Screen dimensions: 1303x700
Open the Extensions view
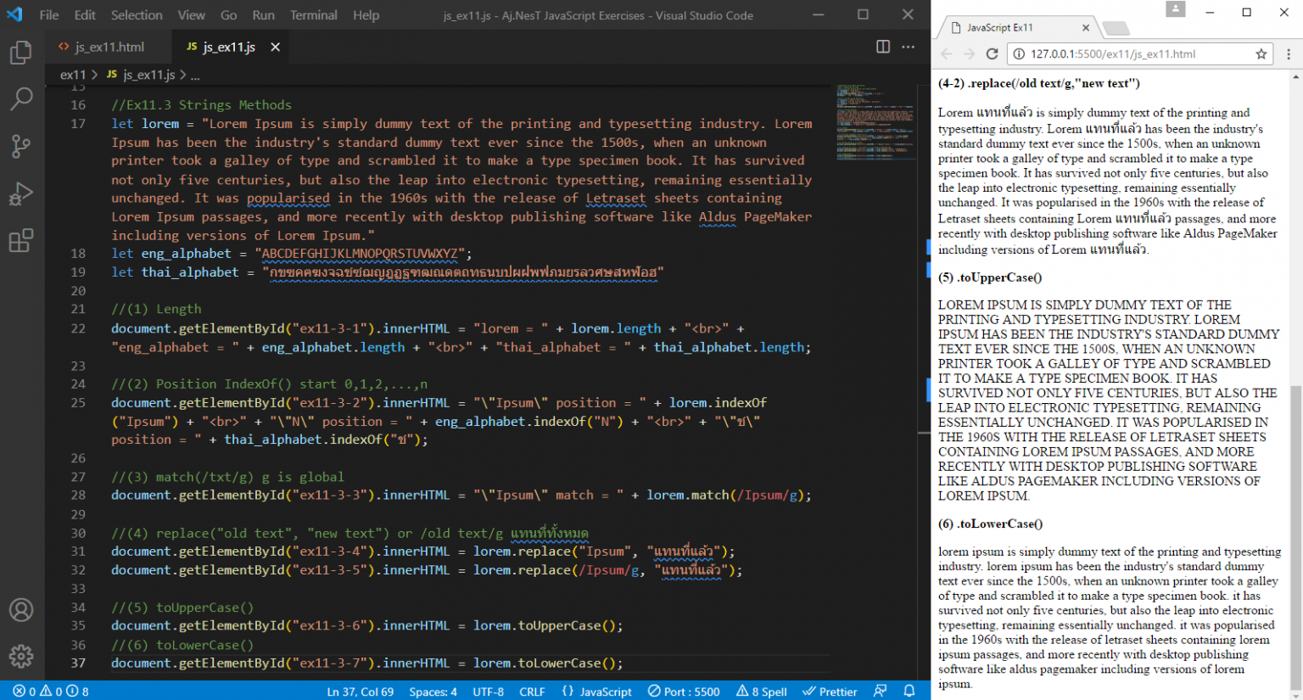click(x=21, y=241)
